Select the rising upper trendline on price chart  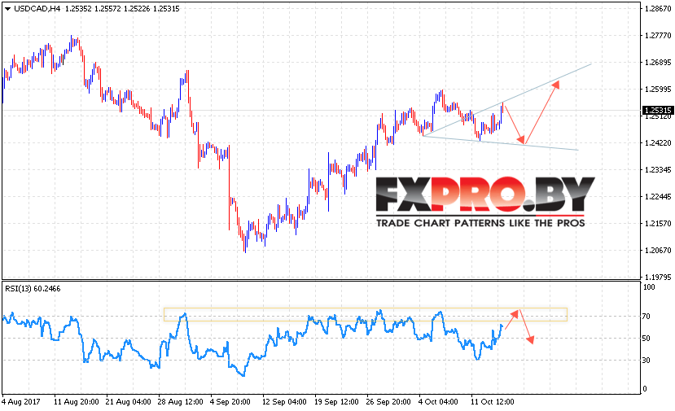click(508, 99)
